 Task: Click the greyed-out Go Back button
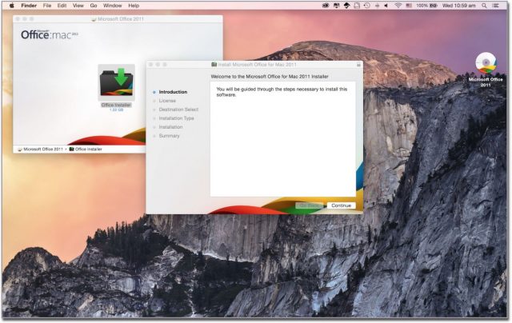click(x=309, y=205)
